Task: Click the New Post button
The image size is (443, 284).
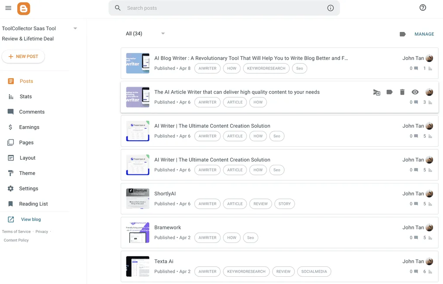Action: (23, 57)
